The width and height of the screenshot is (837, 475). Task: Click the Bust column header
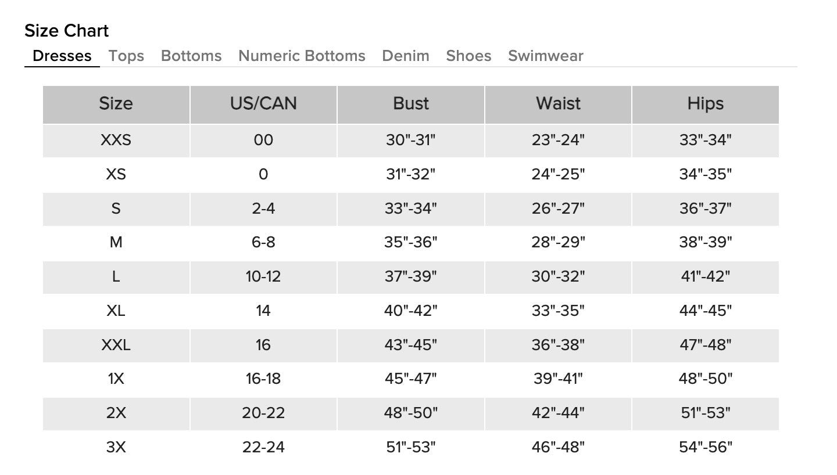411,104
